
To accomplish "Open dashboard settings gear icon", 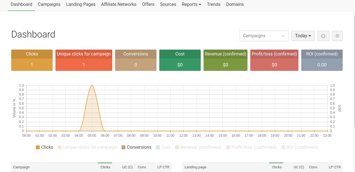I will 337,36.
